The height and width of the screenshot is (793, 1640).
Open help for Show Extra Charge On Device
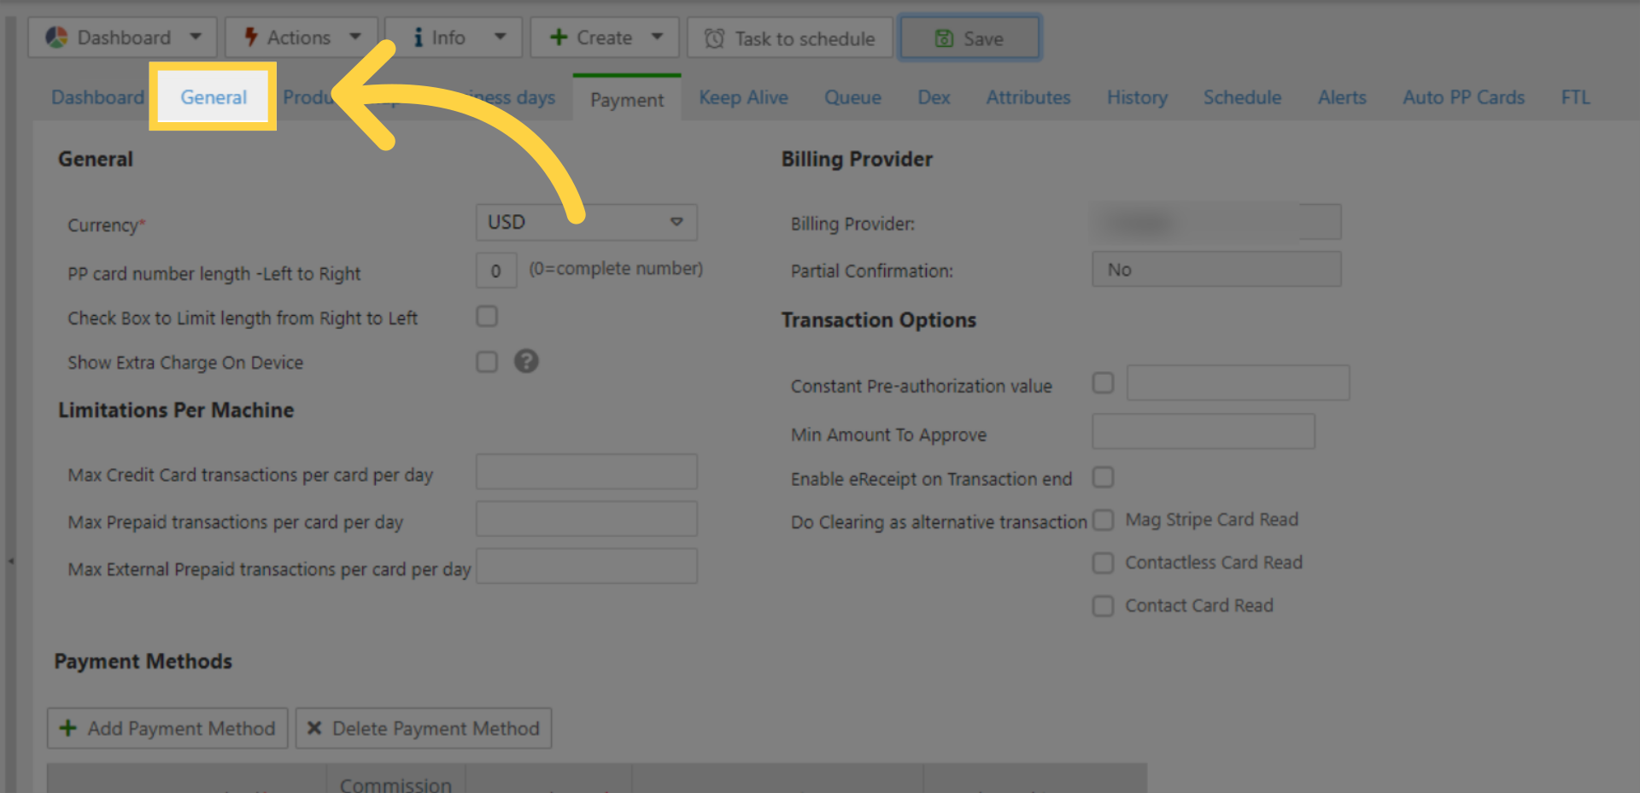[526, 361]
